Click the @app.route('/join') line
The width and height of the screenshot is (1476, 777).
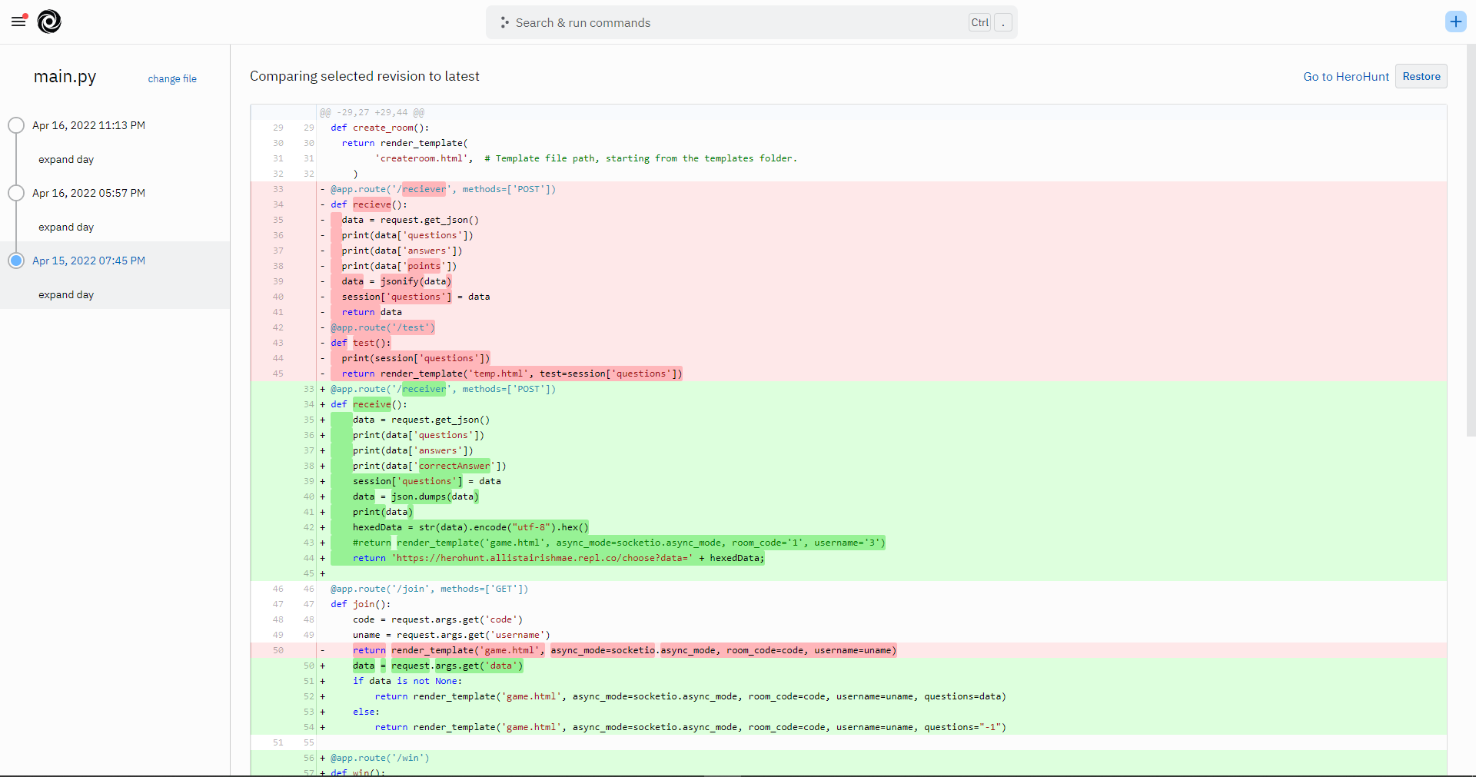point(849,589)
